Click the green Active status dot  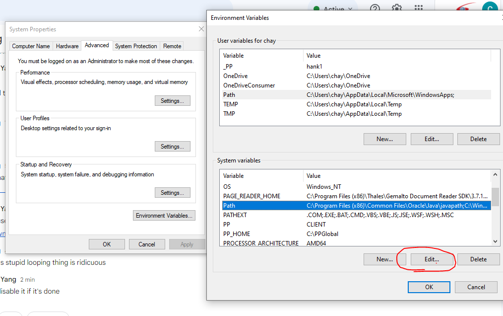pyautogui.click(x=316, y=8)
